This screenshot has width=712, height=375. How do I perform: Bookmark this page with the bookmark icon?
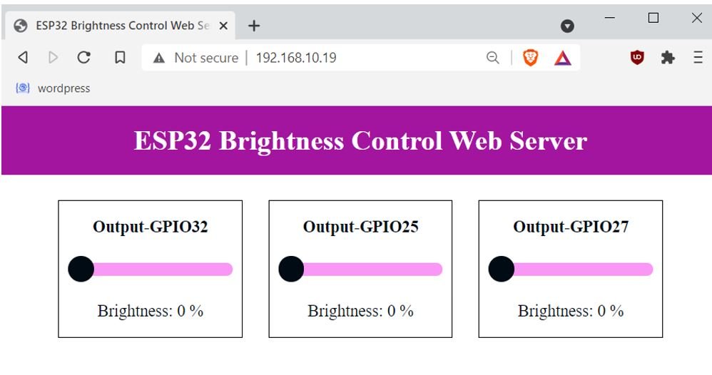120,58
